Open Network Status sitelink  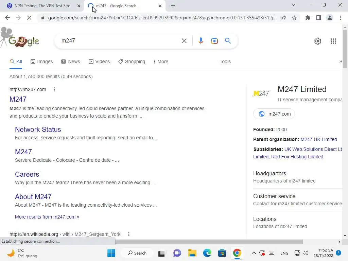tap(38, 129)
